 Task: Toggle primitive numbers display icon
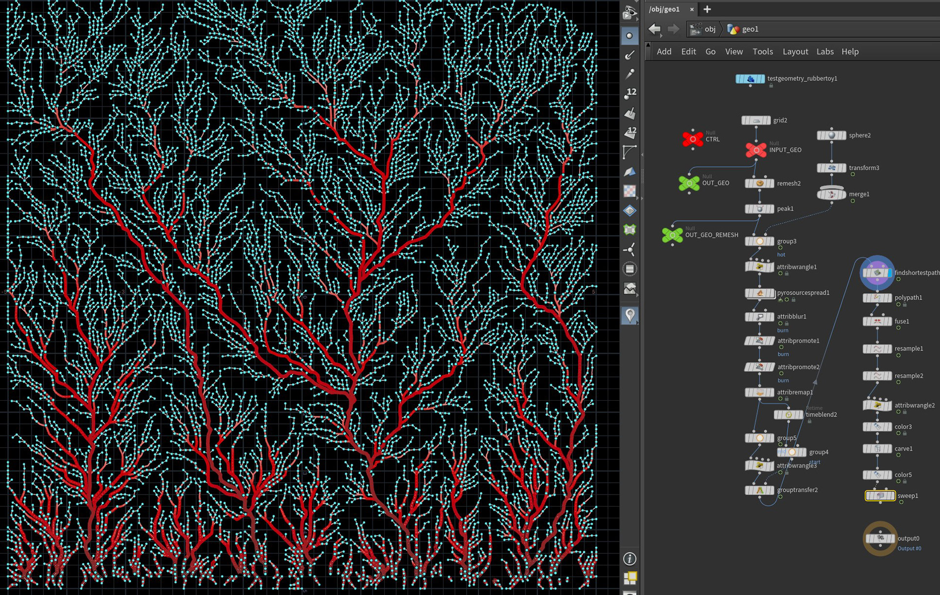click(x=630, y=132)
